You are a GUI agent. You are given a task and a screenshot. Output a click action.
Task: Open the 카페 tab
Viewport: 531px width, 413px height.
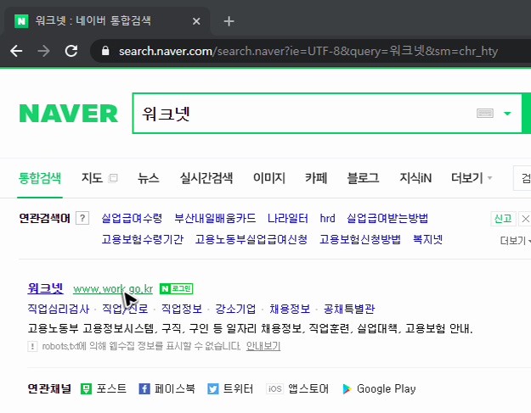click(x=316, y=178)
